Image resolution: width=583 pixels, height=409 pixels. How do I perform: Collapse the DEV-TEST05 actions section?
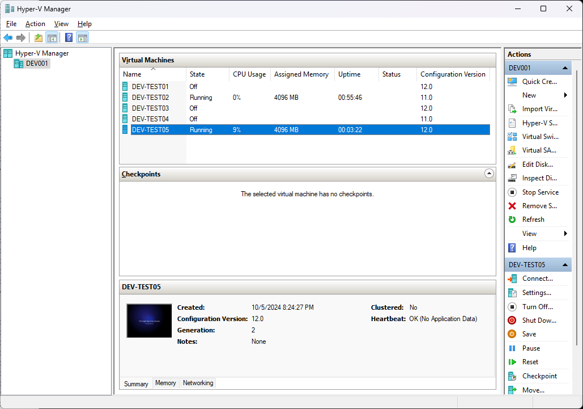click(565, 265)
